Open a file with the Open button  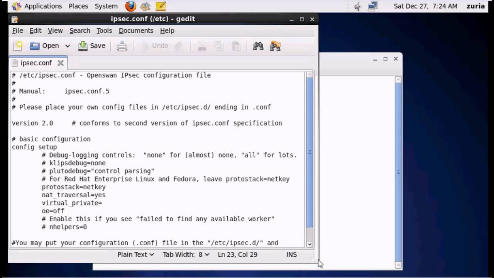point(45,46)
